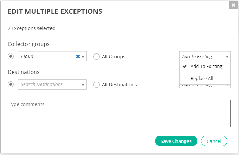Pick Add To Existing from the open list
The width and height of the screenshot is (239, 155).
206,67
